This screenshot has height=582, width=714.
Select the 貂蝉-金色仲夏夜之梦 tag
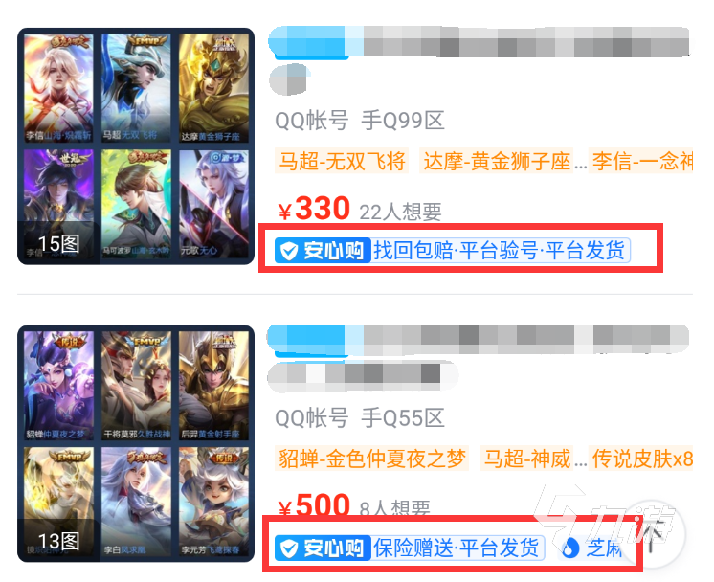pos(371,459)
